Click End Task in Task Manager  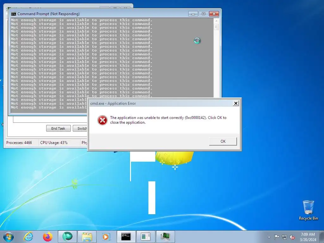click(x=58, y=128)
